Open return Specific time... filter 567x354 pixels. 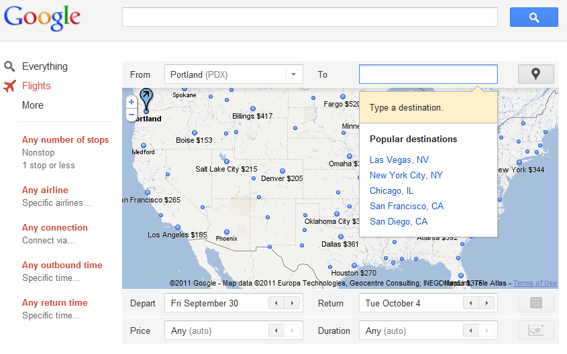(51, 316)
